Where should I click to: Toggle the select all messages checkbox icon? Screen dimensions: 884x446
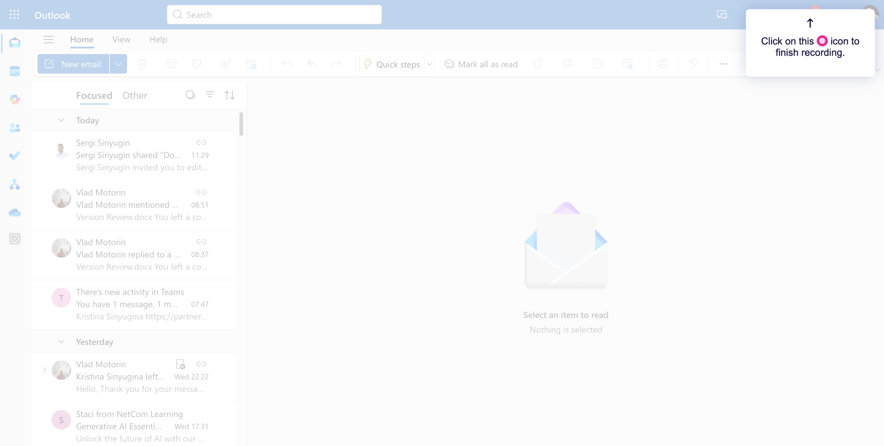pyautogui.click(x=190, y=95)
